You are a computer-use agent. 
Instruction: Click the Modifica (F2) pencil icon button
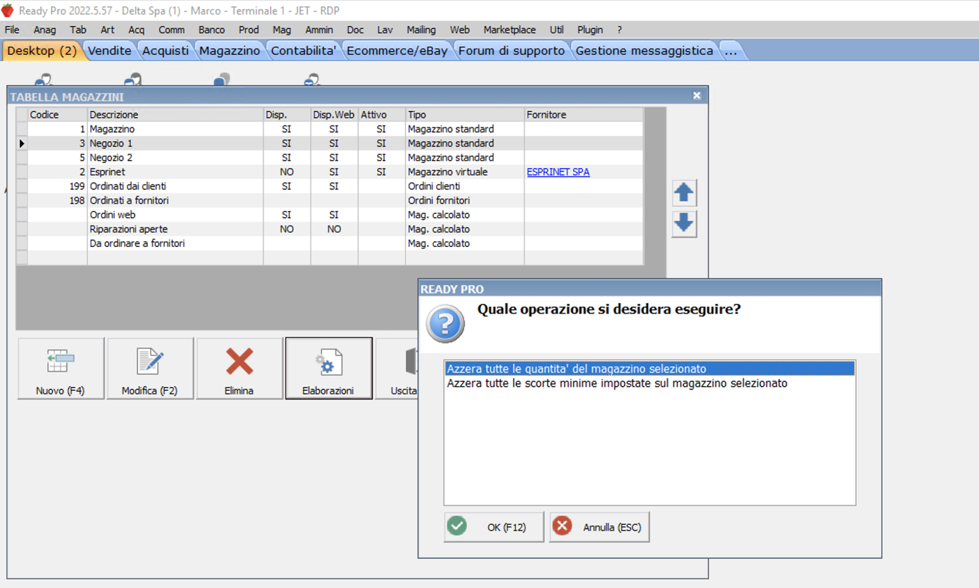tap(150, 369)
